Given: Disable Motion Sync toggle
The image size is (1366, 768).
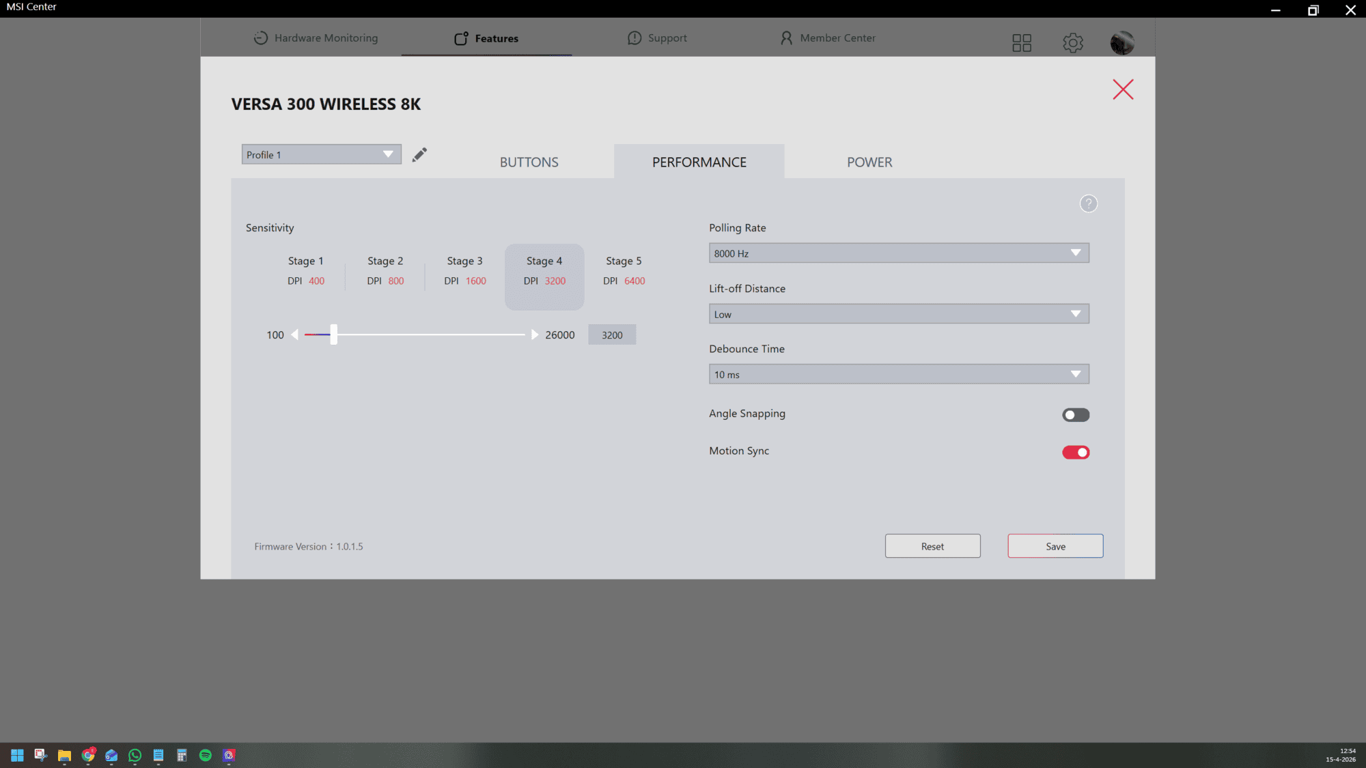Looking at the screenshot, I should click(1075, 453).
